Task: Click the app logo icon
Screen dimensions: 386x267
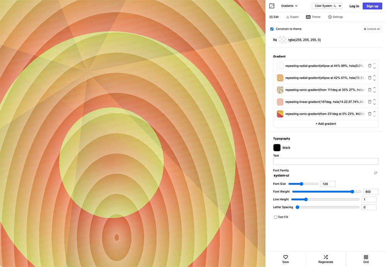Action: pyautogui.click(x=271, y=6)
